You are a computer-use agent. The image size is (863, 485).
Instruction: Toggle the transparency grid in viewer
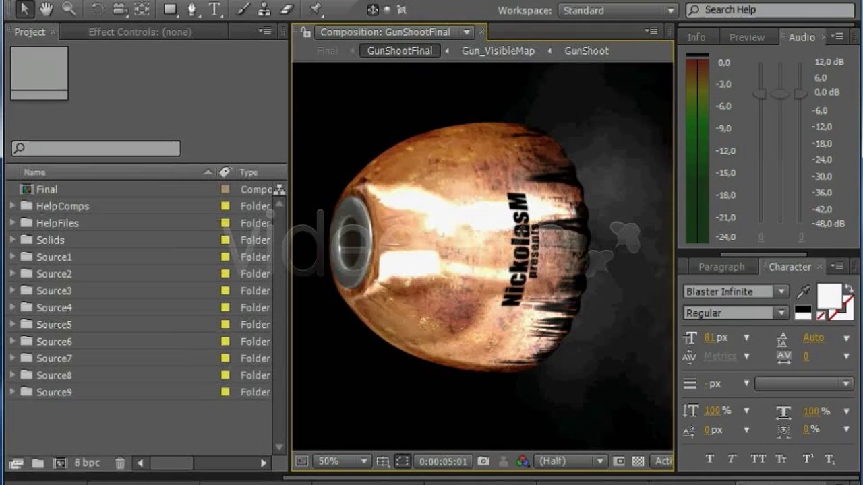(638, 461)
